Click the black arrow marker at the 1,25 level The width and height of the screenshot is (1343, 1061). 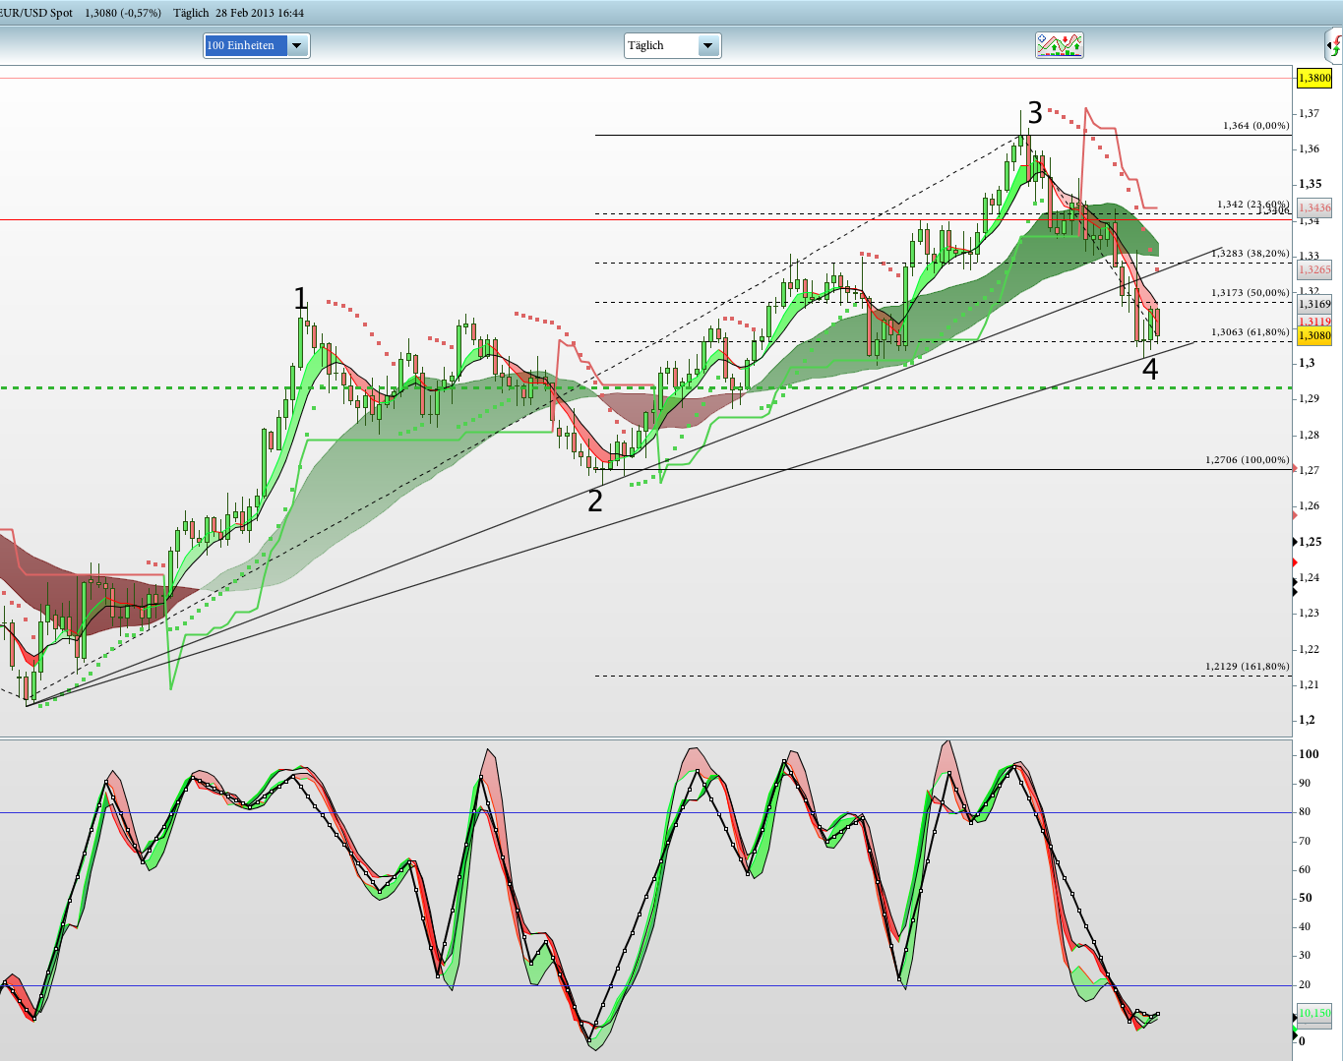pyautogui.click(x=1295, y=542)
